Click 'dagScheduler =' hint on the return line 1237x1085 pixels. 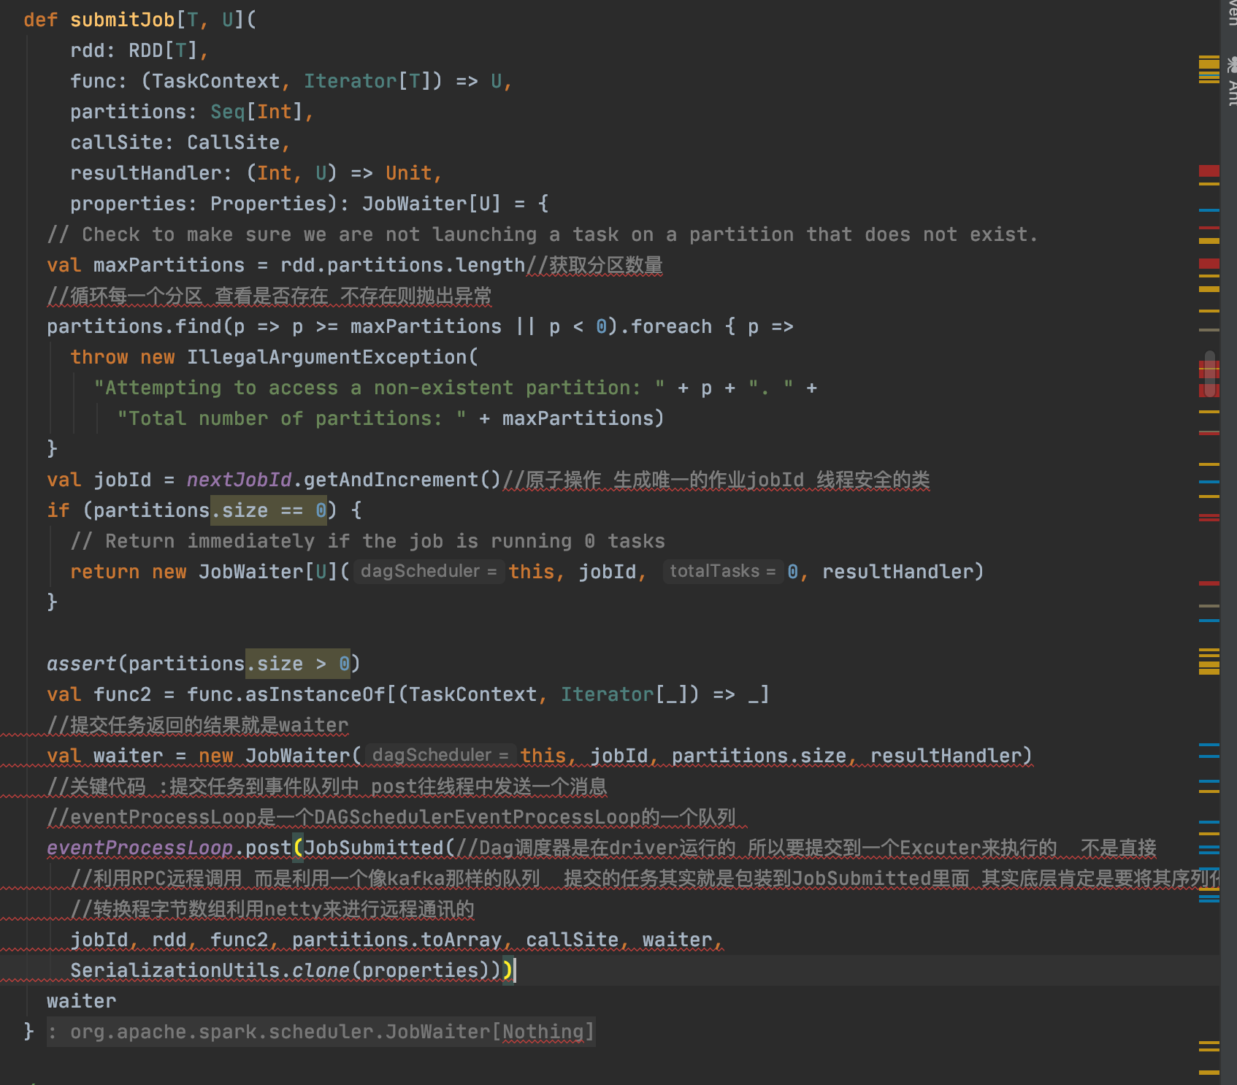(x=429, y=571)
